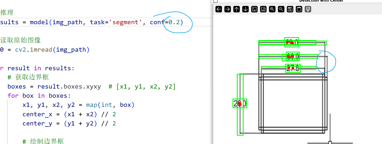The width and height of the screenshot is (382, 144).
Task: Zoom out of the detection image
Action: (x=281, y=9)
